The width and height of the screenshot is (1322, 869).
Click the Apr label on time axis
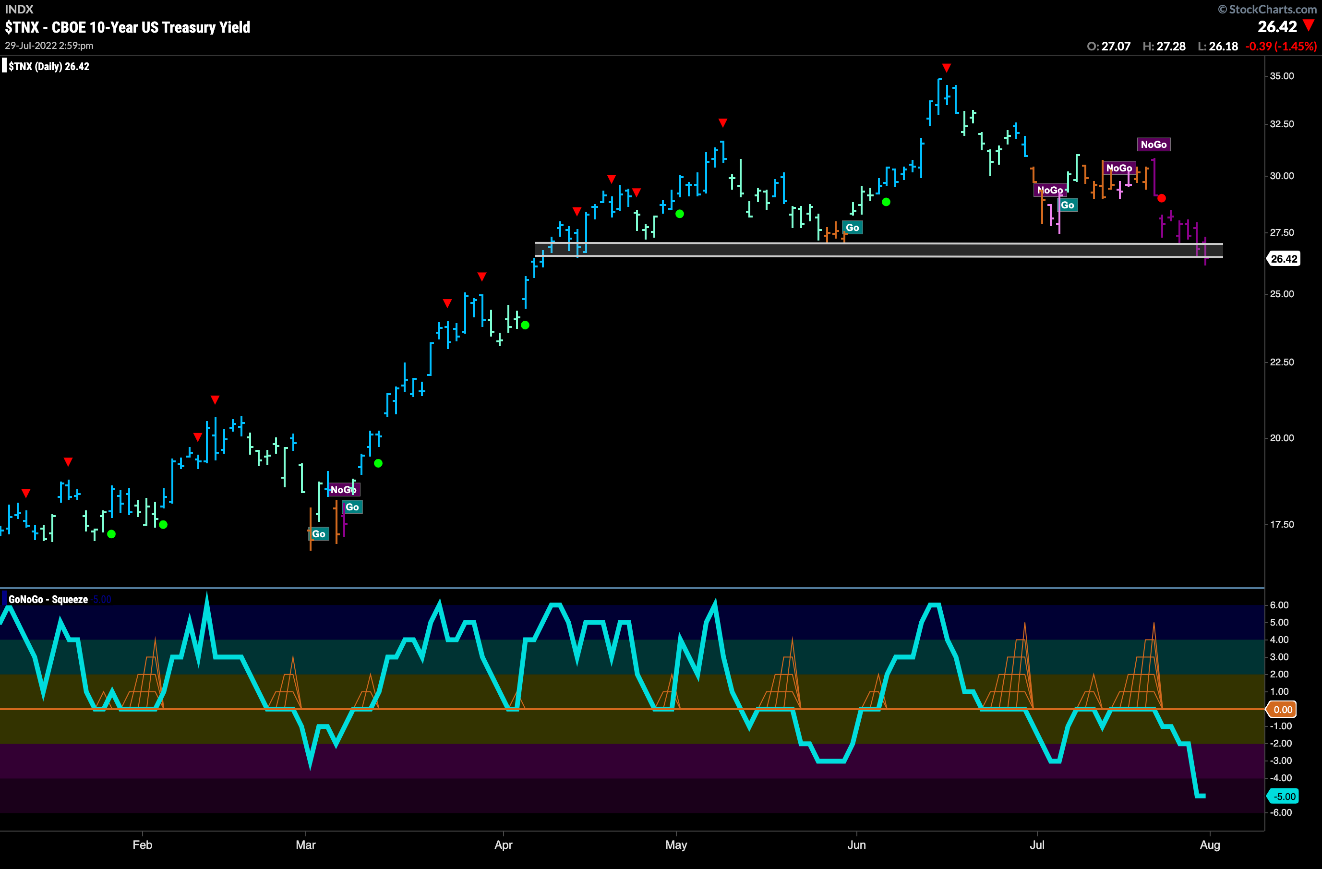point(503,845)
